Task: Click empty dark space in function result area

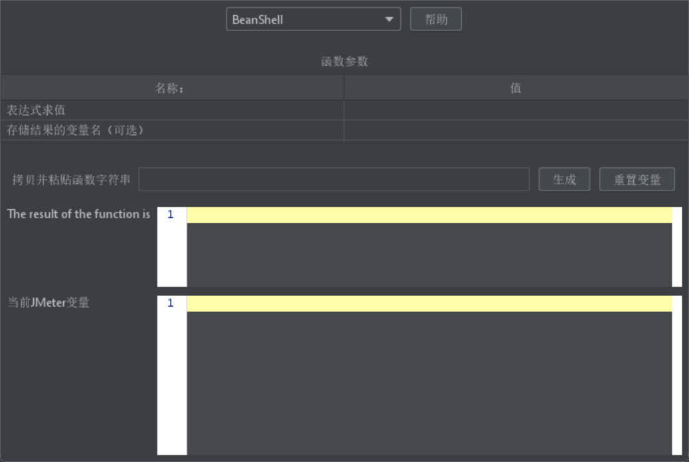Action: pos(429,256)
